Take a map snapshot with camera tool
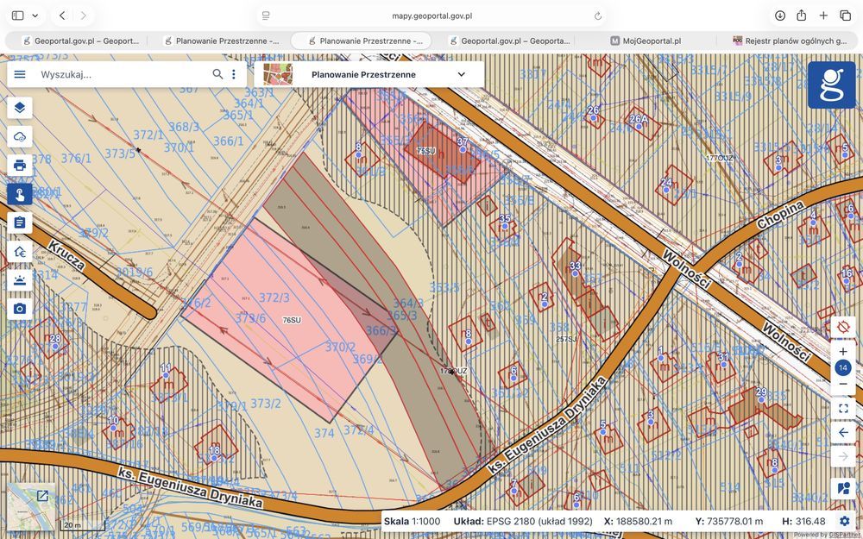The width and height of the screenshot is (863, 539). click(x=20, y=309)
